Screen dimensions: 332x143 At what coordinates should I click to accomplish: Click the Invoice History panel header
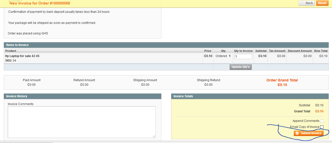[17, 96]
